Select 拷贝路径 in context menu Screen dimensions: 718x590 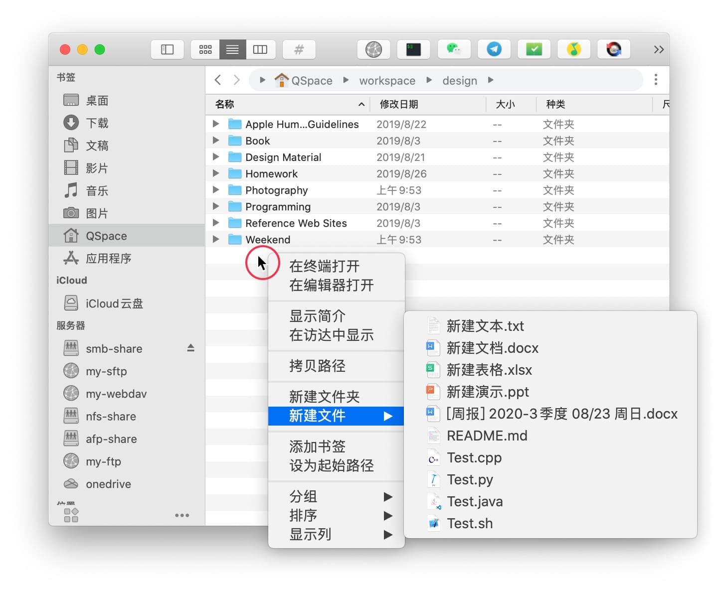coord(317,366)
